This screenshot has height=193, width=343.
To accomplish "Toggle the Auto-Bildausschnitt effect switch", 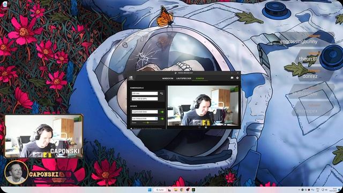I will coord(162,118).
